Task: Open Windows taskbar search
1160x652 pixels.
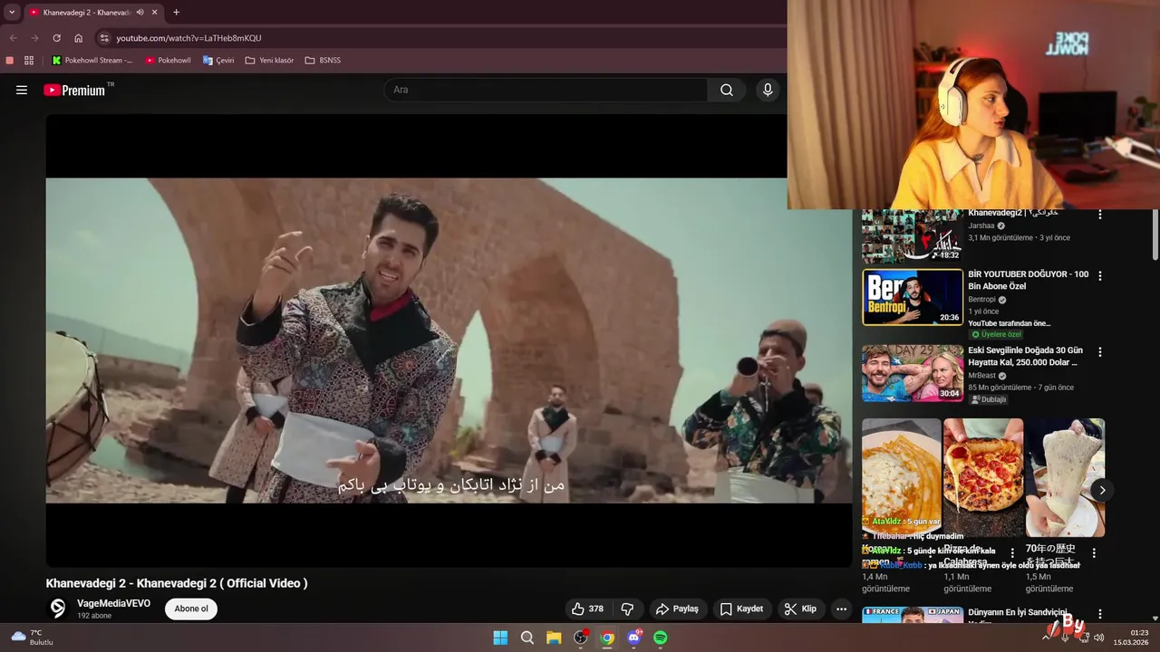Action: point(527,638)
